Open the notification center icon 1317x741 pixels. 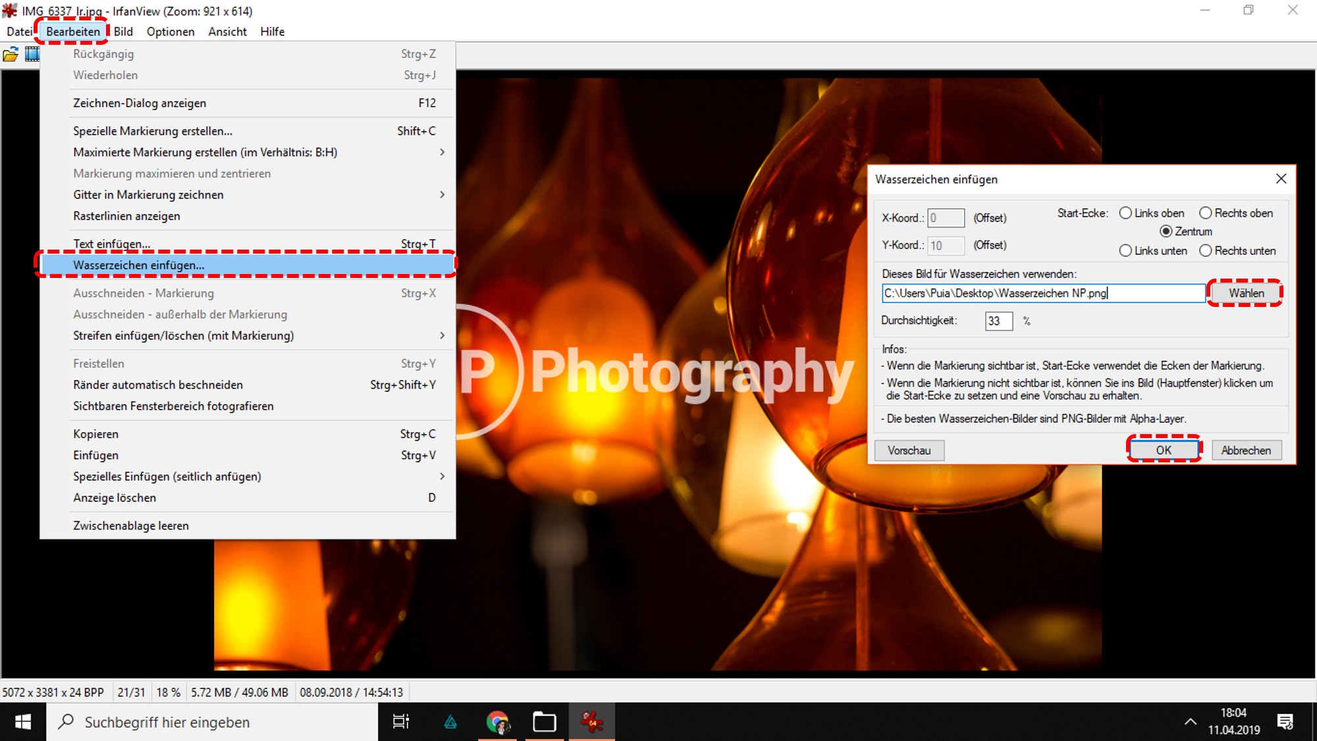pos(1285,722)
